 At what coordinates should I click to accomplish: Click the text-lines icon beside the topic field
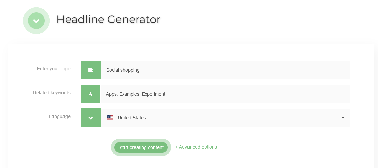[90, 70]
